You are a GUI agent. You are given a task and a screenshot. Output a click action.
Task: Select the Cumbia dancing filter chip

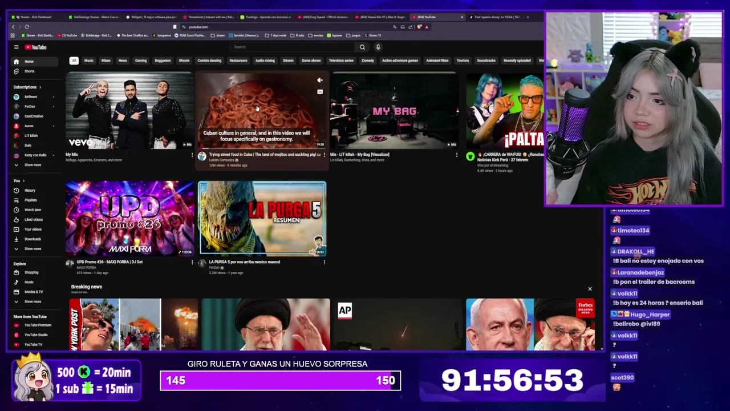coord(209,61)
